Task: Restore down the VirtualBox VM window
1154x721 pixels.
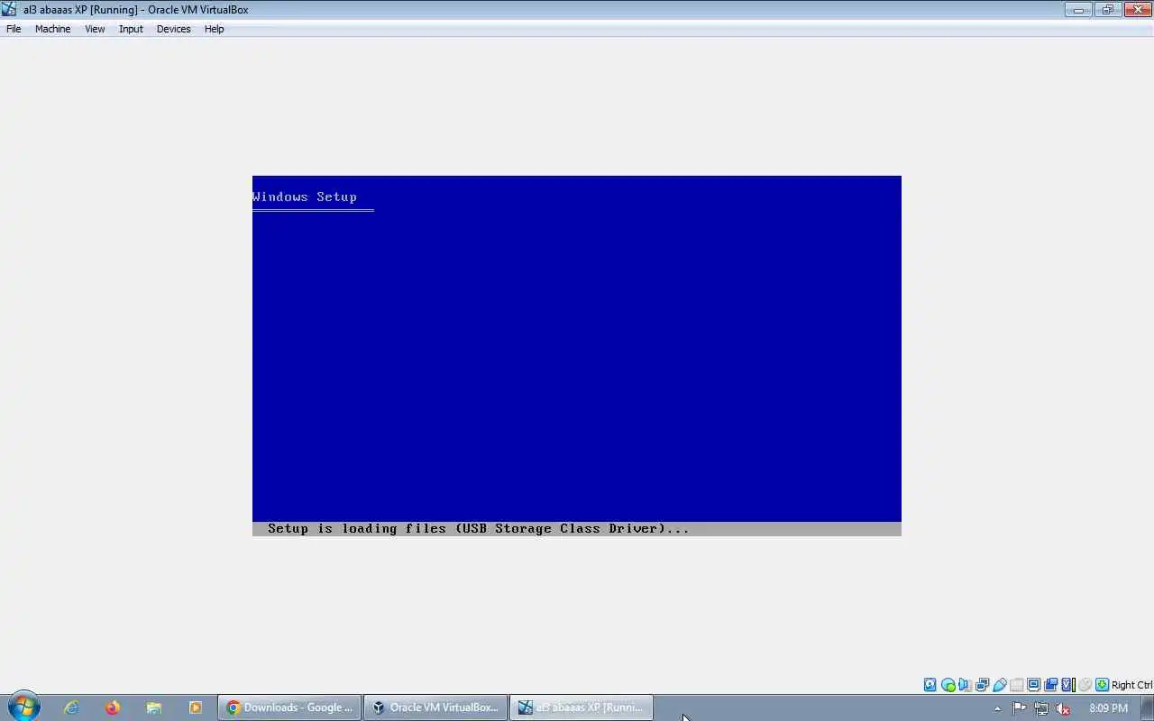Action: [x=1107, y=9]
